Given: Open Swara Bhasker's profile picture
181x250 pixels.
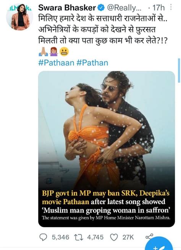Looking at the screenshot, I should (x=19, y=17).
